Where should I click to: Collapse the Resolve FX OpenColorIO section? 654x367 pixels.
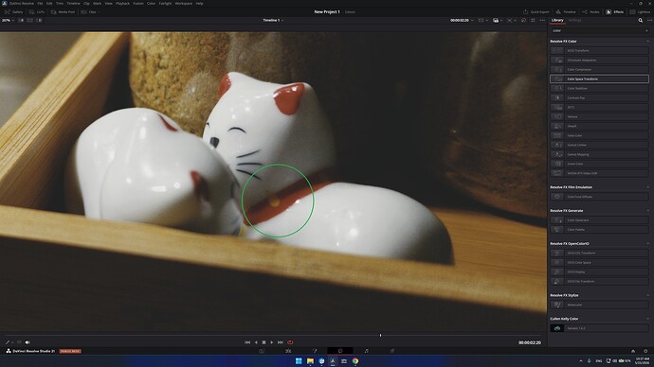647,243
